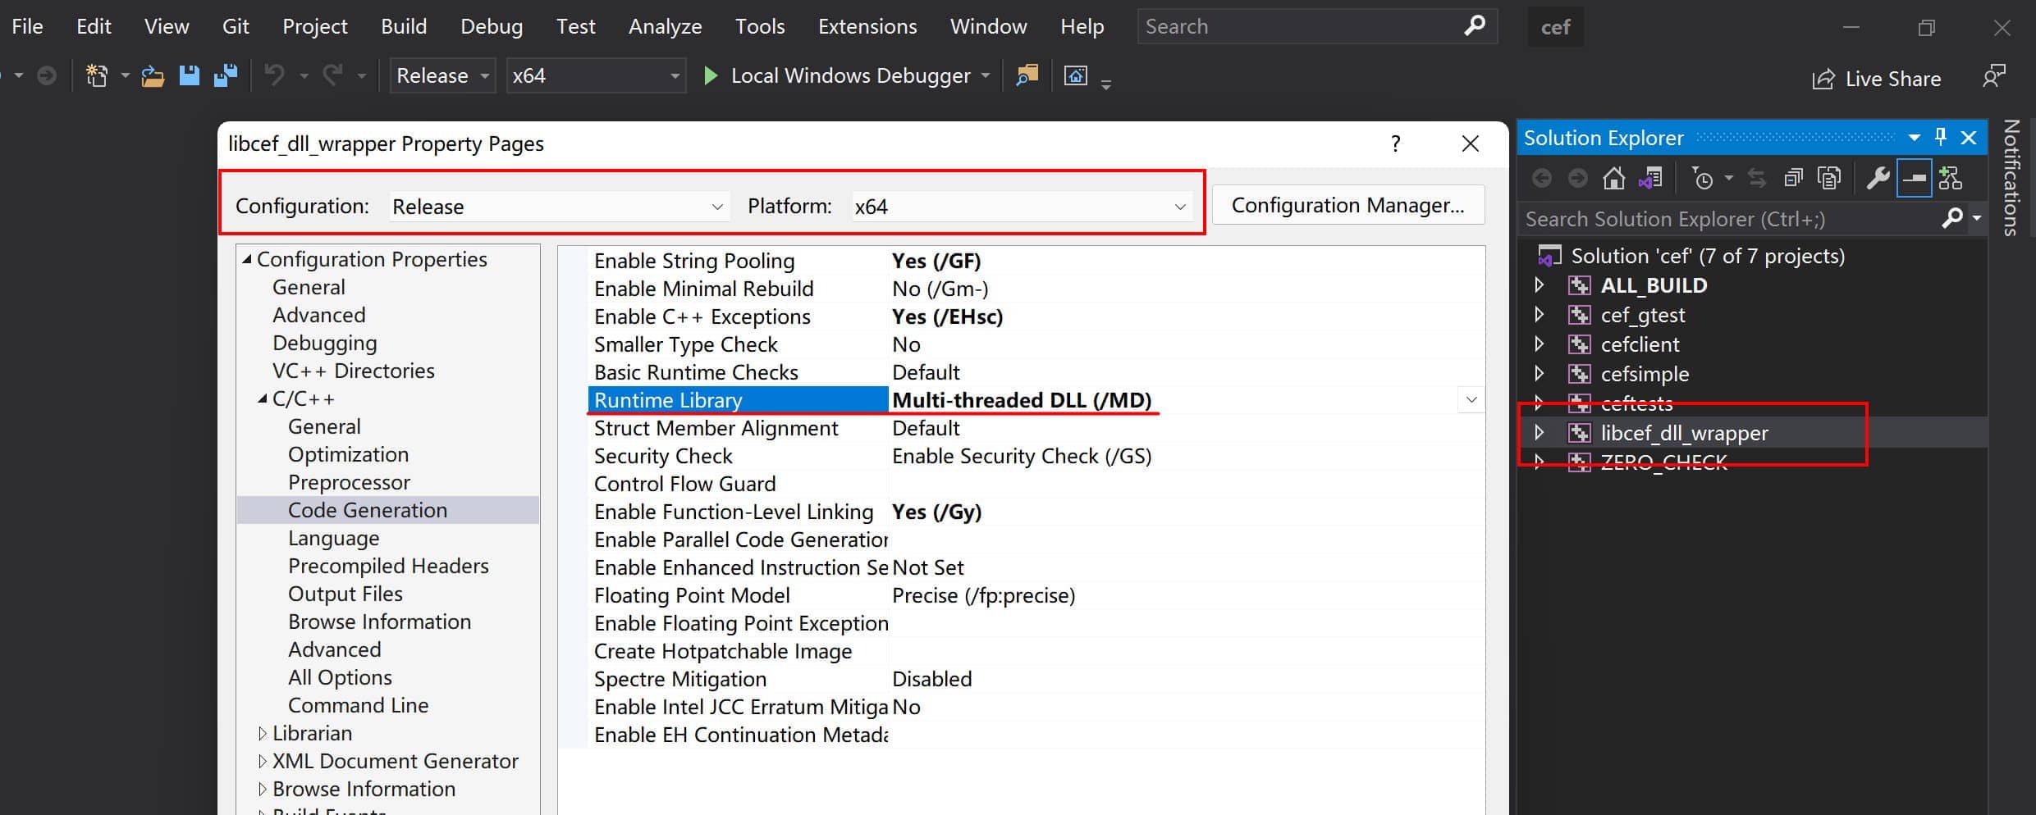Click the Find in Files toolbar icon
Screen dimensions: 2036x815
1027,76
